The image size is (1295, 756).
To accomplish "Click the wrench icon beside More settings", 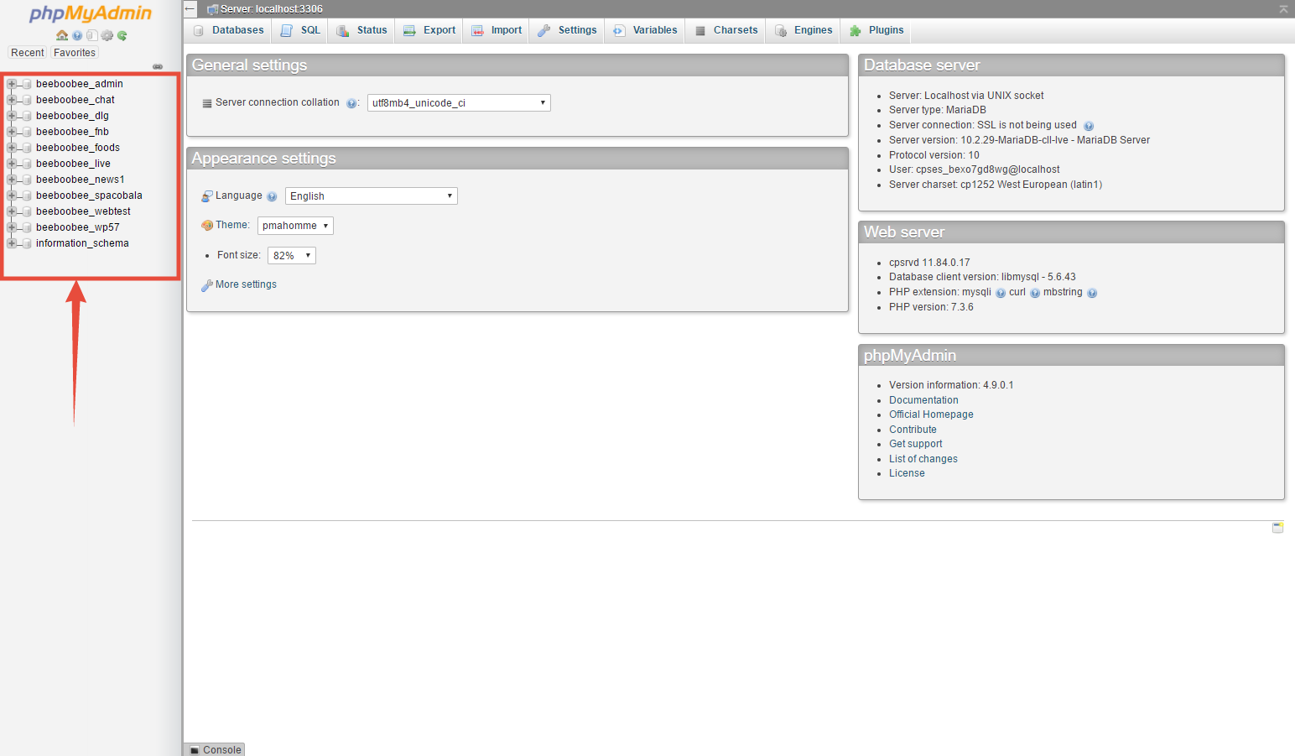I will tap(206, 285).
